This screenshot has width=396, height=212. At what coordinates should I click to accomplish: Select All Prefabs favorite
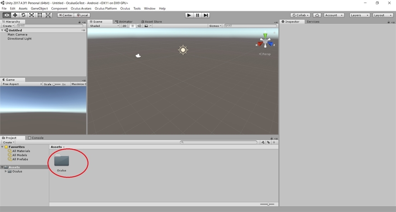(x=20, y=159)
